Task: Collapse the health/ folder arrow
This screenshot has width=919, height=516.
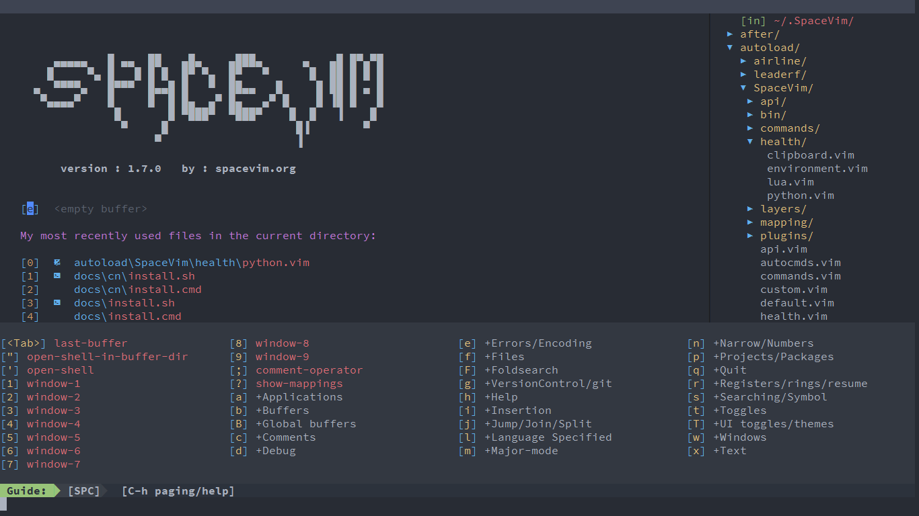Action: 750,142
